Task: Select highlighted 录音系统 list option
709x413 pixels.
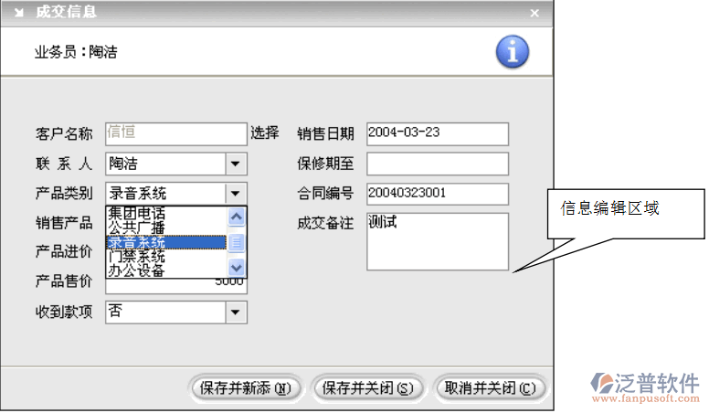Action: (x=166, y=242)
